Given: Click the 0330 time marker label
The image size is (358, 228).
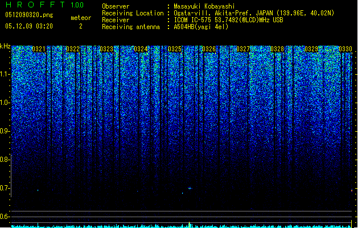Looking at the screenshot, I should (345, 49).
